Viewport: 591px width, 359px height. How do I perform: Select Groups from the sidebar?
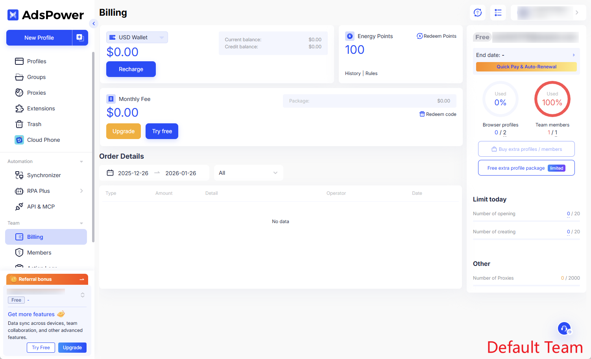coord(36,77)
